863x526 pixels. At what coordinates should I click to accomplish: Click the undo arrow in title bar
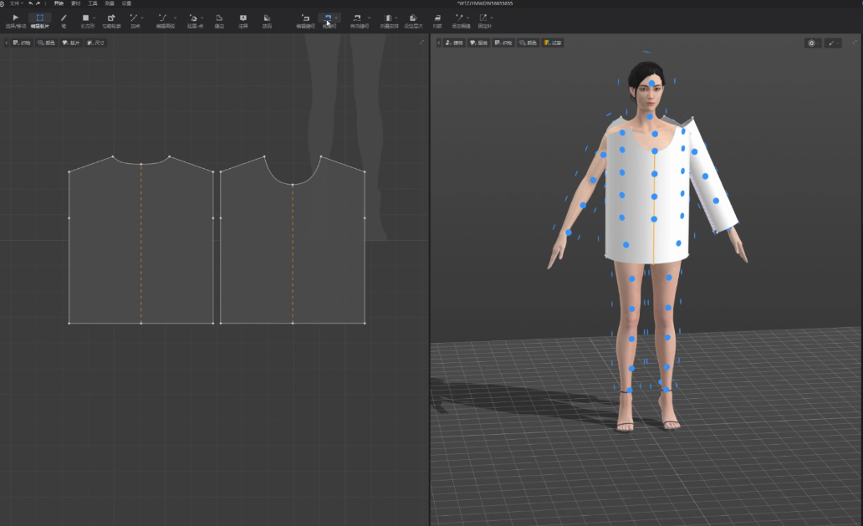pyautogui.click(x=30, y=3)
